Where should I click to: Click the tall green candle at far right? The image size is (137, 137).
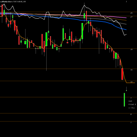tap(124, 100)
